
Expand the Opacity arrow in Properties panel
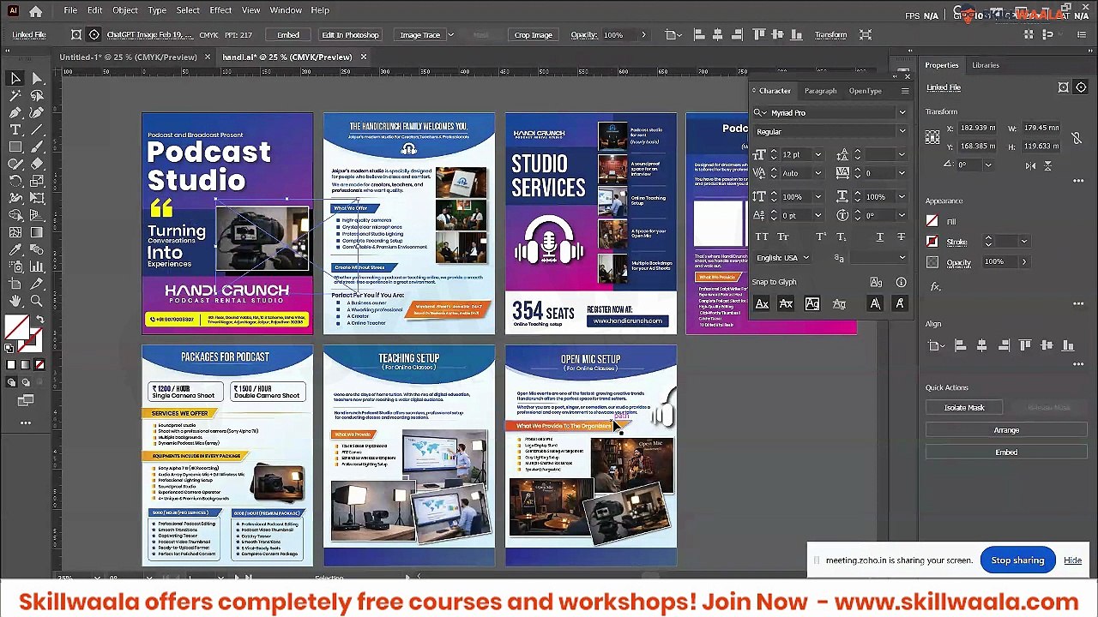1023,261
